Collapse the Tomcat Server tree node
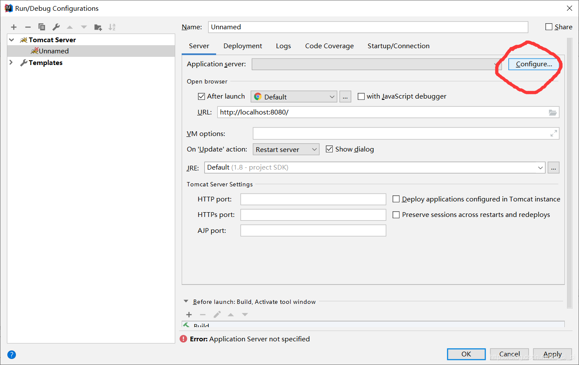This screenshot has width=579, height=365. click(x=11, y=40)
